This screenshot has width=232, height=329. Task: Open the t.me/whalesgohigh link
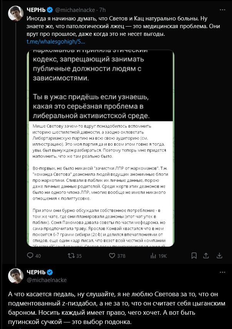click(56, 42)
